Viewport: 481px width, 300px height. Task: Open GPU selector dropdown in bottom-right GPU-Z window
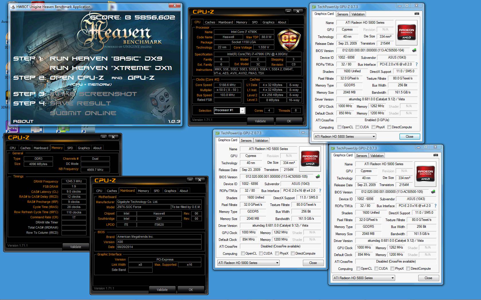click(x=364, y=278)
